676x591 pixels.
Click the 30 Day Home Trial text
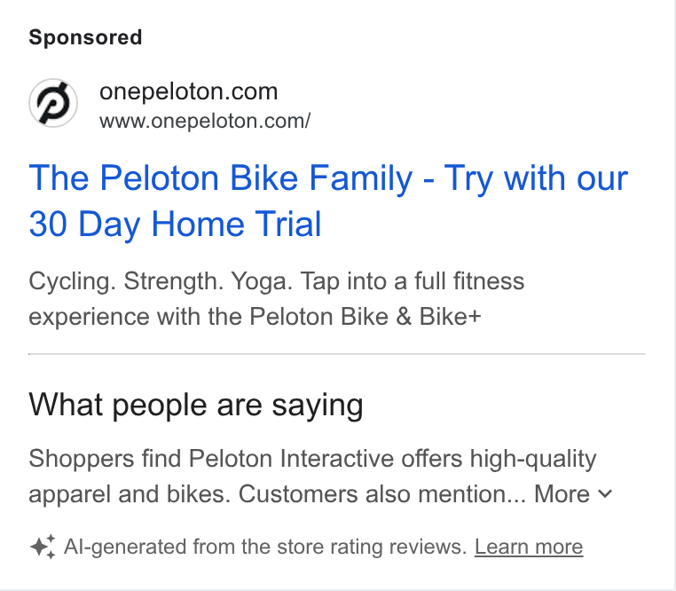pos(175,224)
